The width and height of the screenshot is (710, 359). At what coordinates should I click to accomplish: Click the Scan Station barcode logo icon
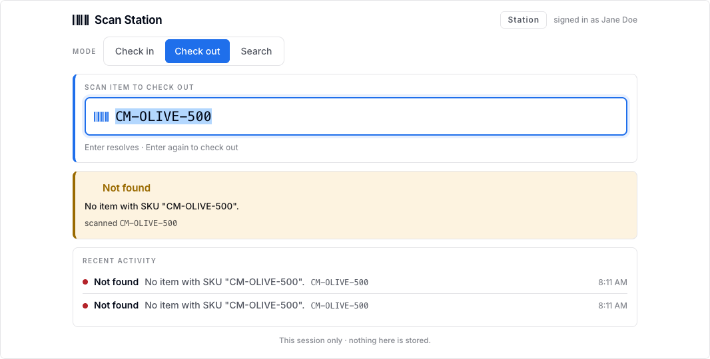[x=81, y=20]
